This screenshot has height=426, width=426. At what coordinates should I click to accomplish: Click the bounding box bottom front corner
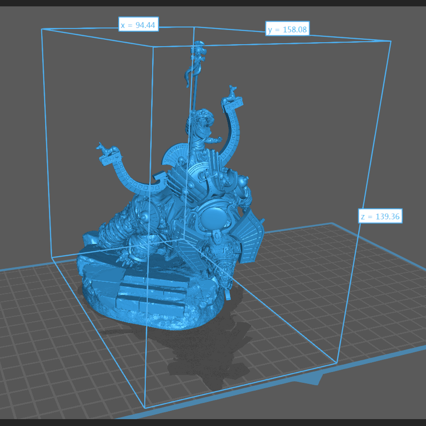[x=145, y=408]
